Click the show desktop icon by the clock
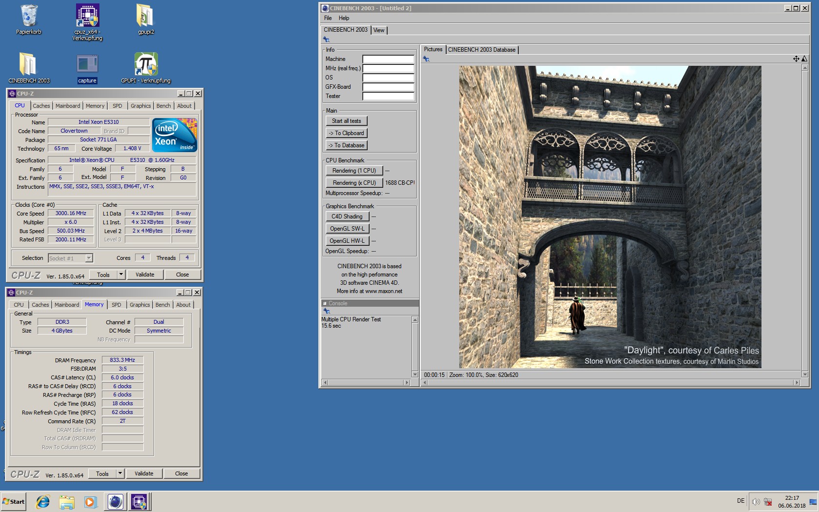Viewport: 819px width, 512px height. (813, 502)
